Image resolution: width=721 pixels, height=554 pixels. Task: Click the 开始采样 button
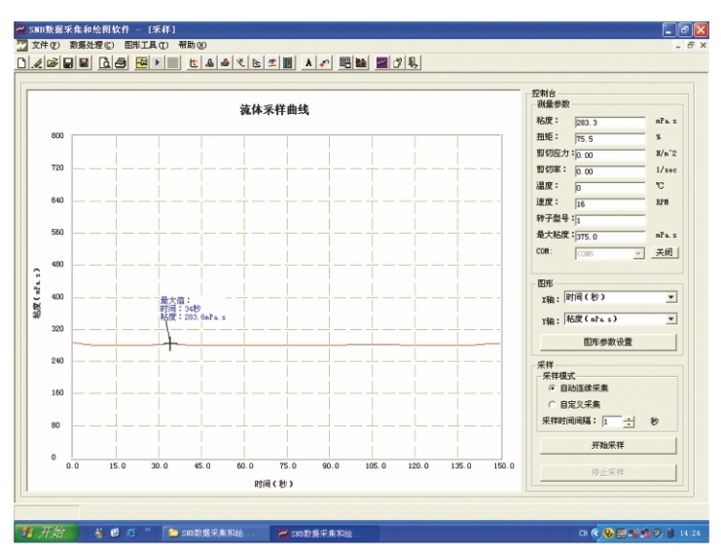[x=608, y=445]
